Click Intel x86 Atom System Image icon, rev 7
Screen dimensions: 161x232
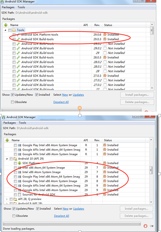[19, 172]
